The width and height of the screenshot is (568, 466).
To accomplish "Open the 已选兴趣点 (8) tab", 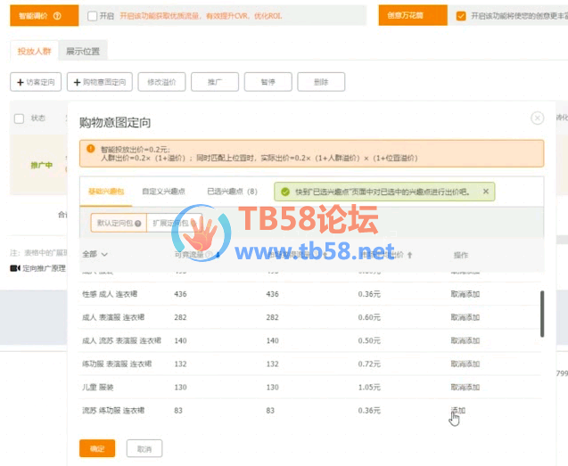I will point(232,192).
